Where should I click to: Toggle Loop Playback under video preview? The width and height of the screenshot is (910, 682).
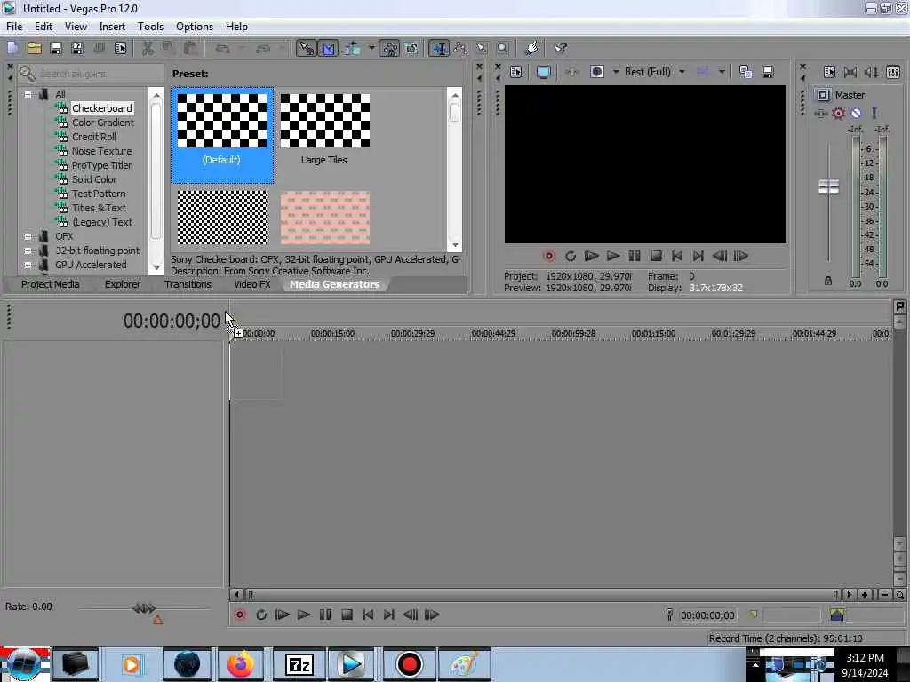point(570,256)
